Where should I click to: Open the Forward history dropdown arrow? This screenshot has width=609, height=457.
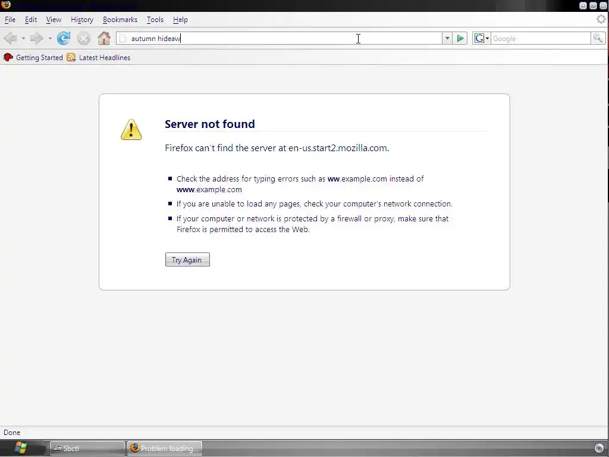[x=50, y=39]
